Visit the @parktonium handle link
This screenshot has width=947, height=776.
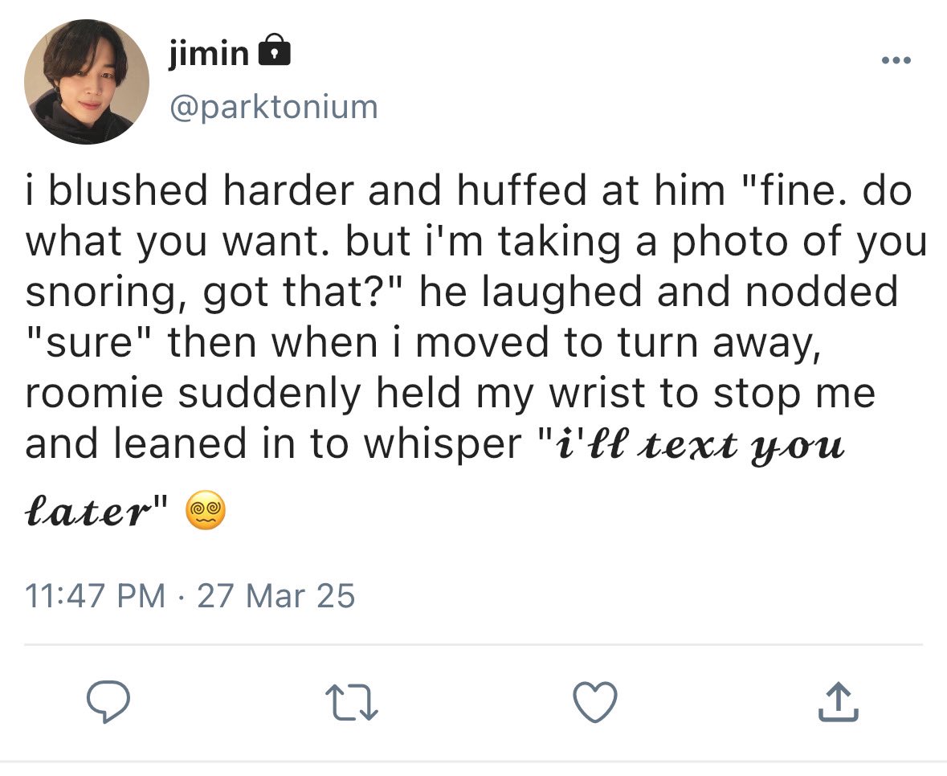[x=274, y=107]
